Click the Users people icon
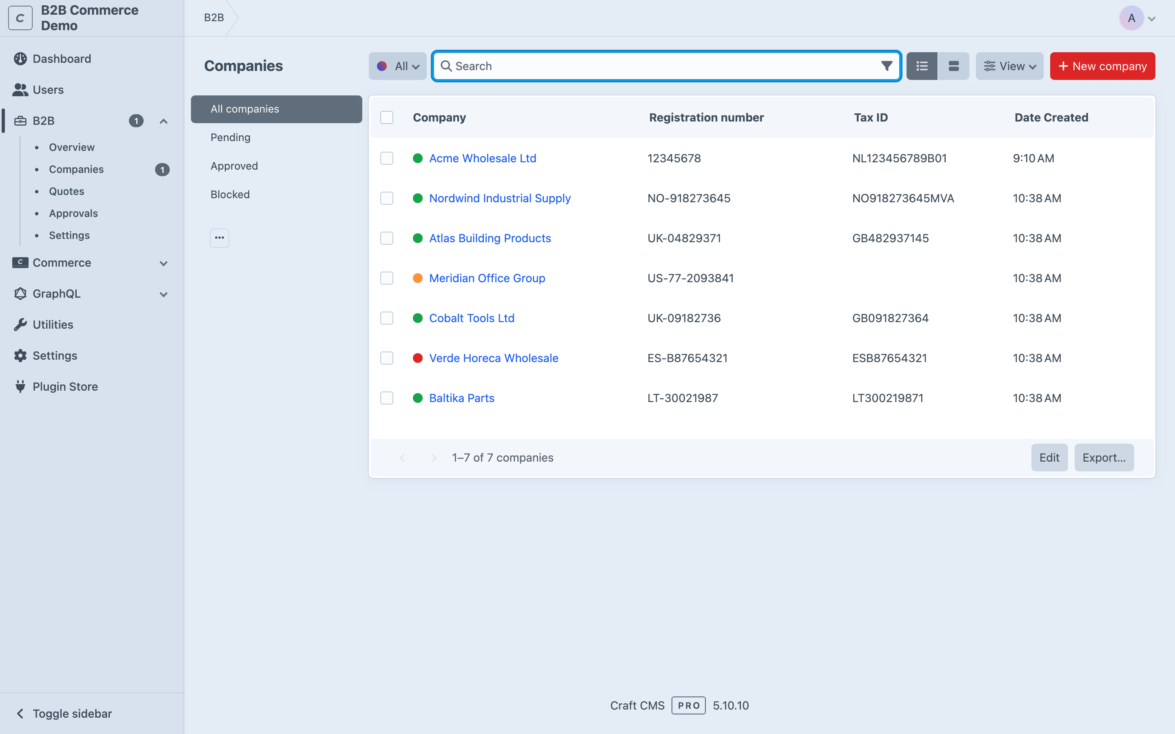 tap(20, 90)
